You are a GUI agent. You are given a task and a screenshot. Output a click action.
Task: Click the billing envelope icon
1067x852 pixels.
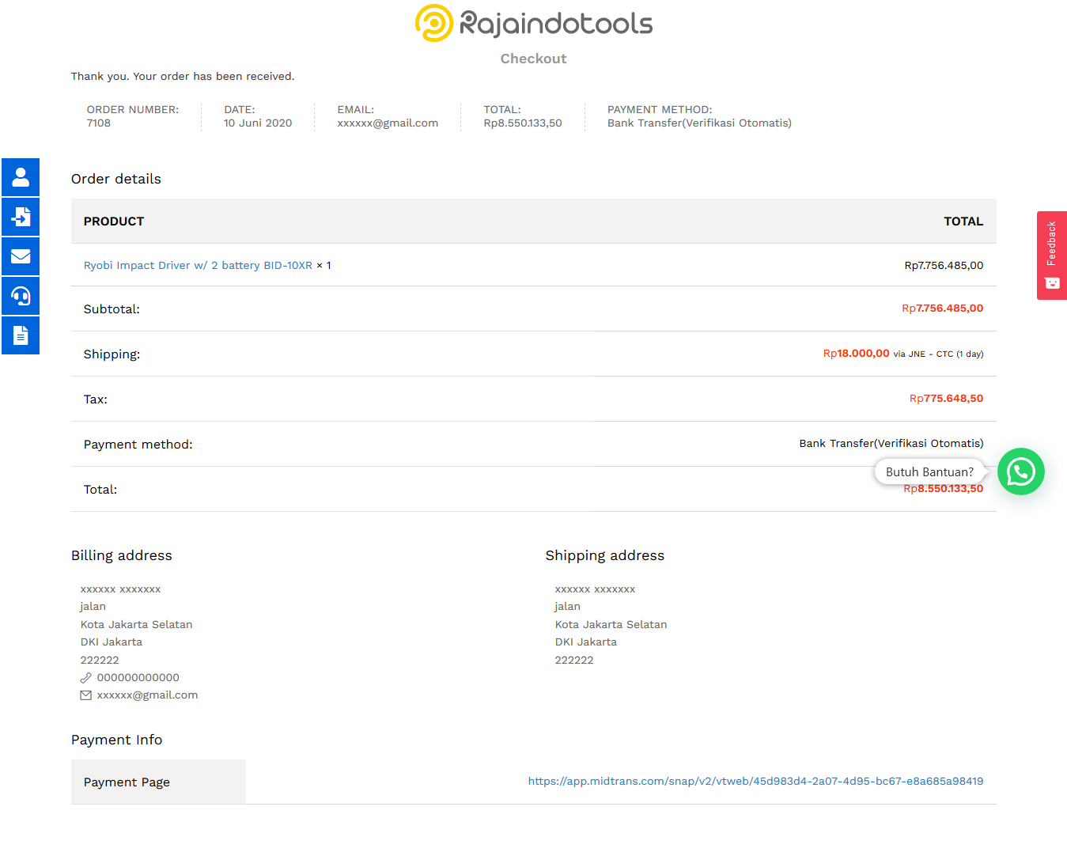pyautogui.click(x=86, y=695)
